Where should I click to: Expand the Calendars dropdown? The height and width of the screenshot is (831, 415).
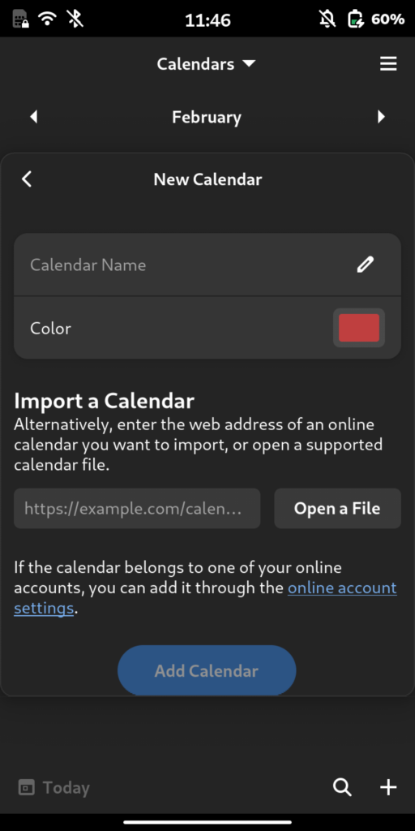tap(207, 64)
